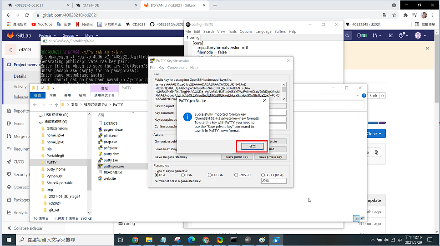
Task: Open YouTube bookmark
Action: coord(42,25)
